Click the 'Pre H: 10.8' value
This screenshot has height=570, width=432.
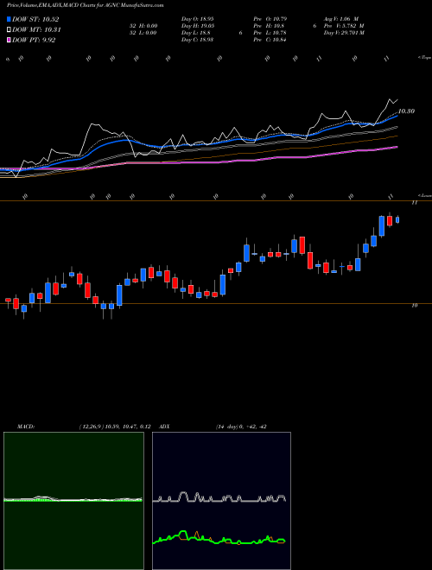tap(268, 26)
